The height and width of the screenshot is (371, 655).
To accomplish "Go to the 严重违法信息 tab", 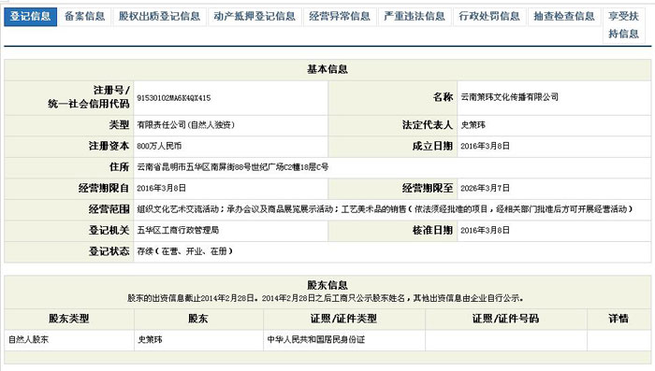I will 415,17.
